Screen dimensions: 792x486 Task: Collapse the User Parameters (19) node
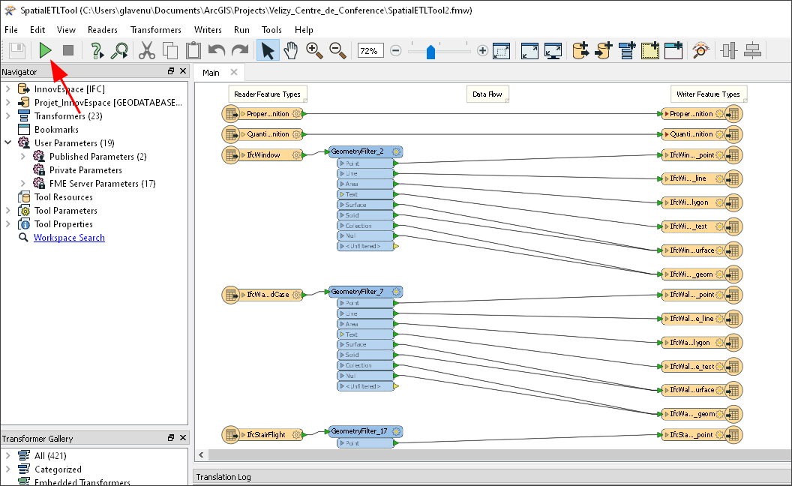click(x=8, y=143)
